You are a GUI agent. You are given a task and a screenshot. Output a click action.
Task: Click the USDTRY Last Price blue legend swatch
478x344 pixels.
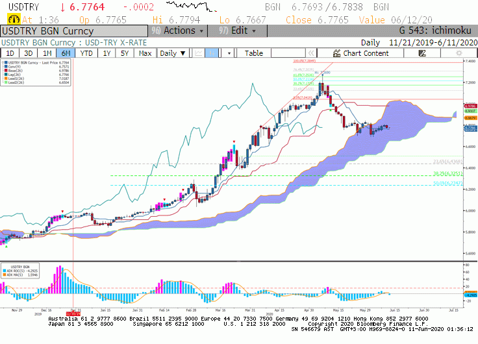coord(6,62)
